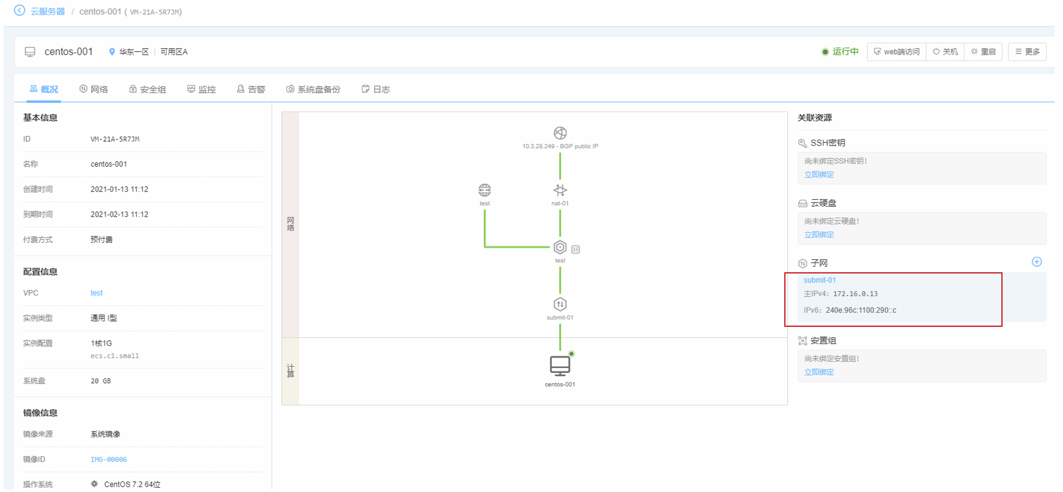This screenshot has height=492, width=1063.
Task: Open the route table icon beside test VPC node
Action: point(575,249)
